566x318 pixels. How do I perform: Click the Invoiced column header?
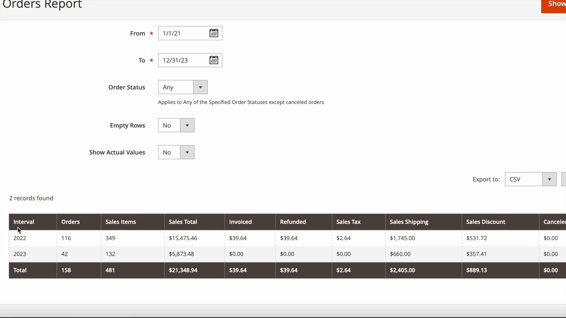pyautogui.click(x=240, y=222)
